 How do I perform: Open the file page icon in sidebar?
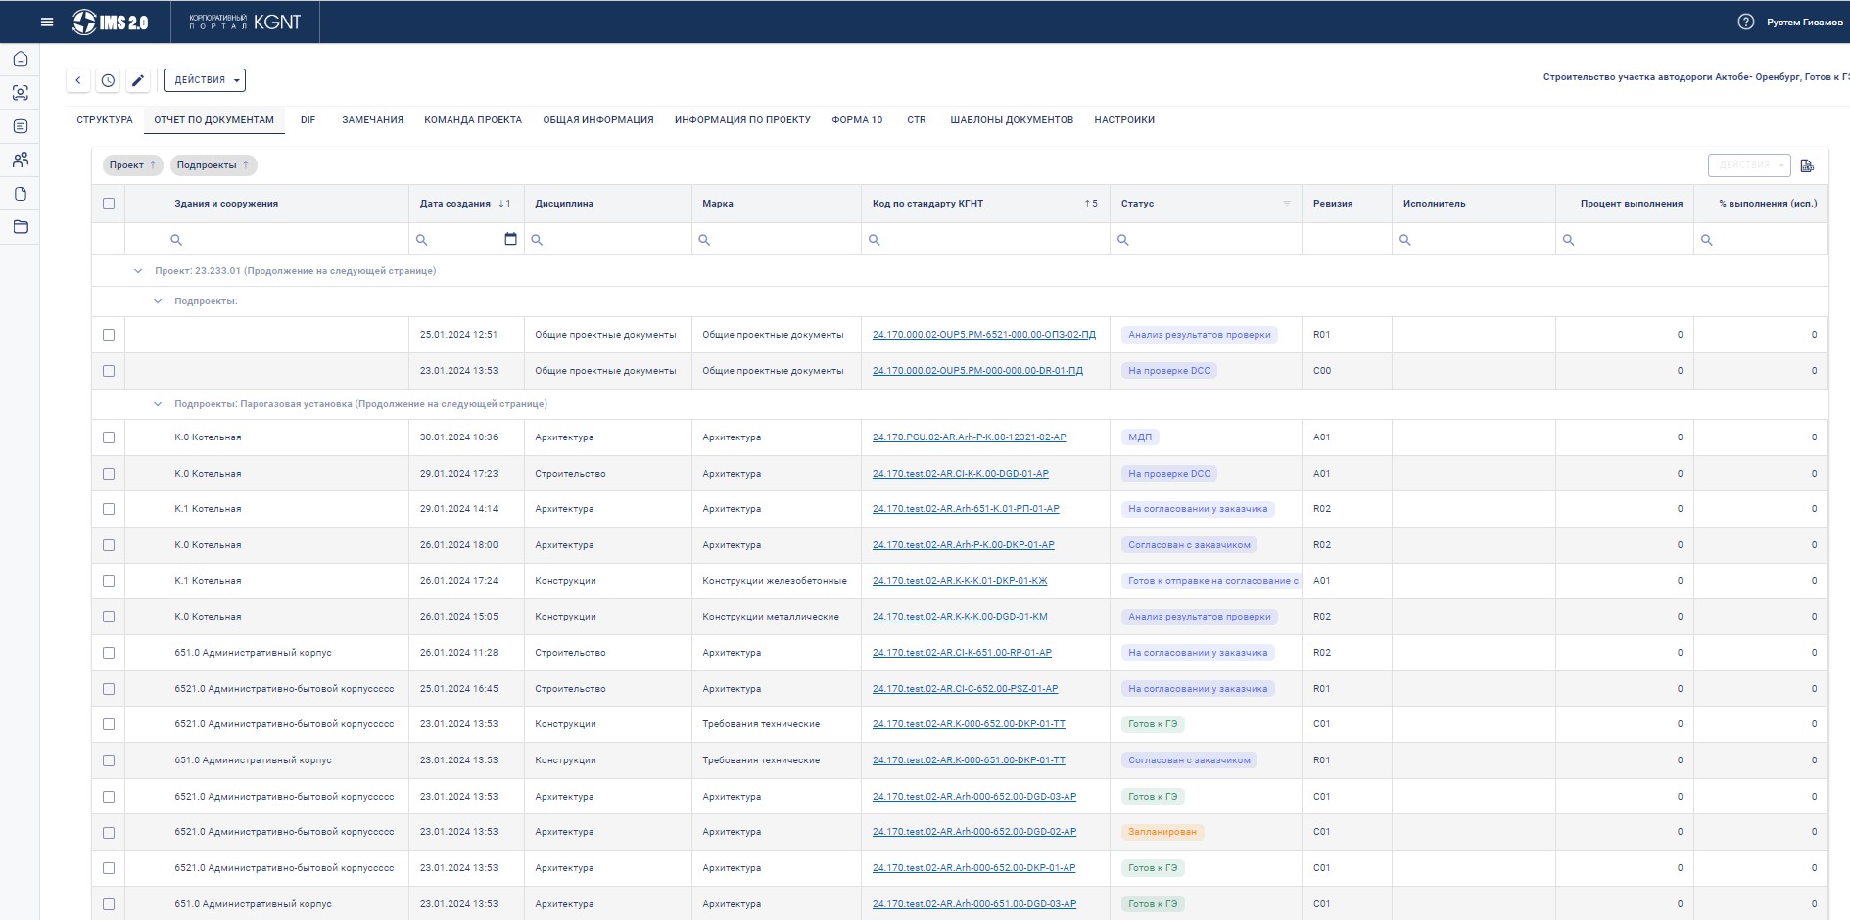coord(20,194)
